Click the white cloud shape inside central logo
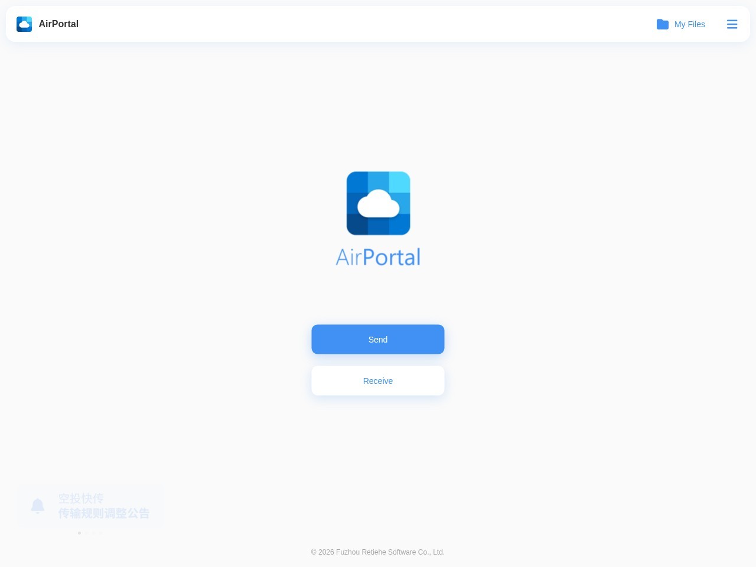This screenshot has width=756, height=567. point(379,204)
